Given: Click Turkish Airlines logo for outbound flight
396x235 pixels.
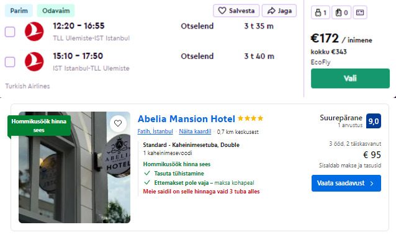Looking at the screenshot, I should 34,32.
